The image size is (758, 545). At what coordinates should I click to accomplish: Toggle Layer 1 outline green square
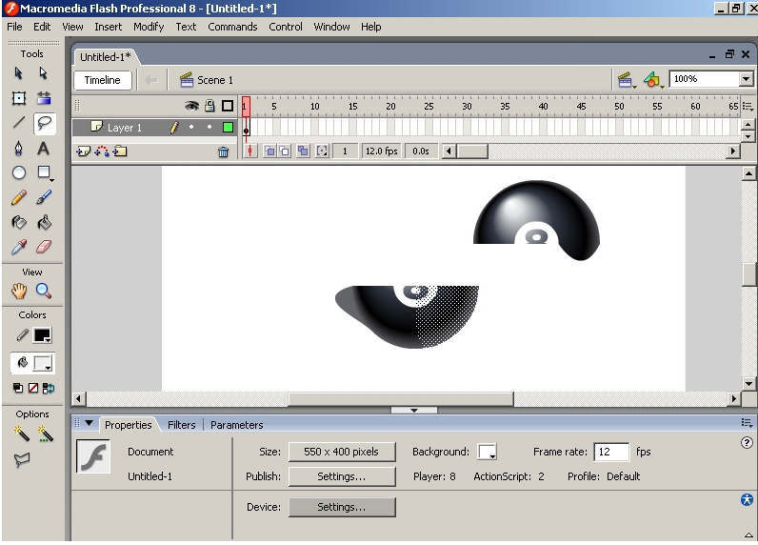pos(228,127)
